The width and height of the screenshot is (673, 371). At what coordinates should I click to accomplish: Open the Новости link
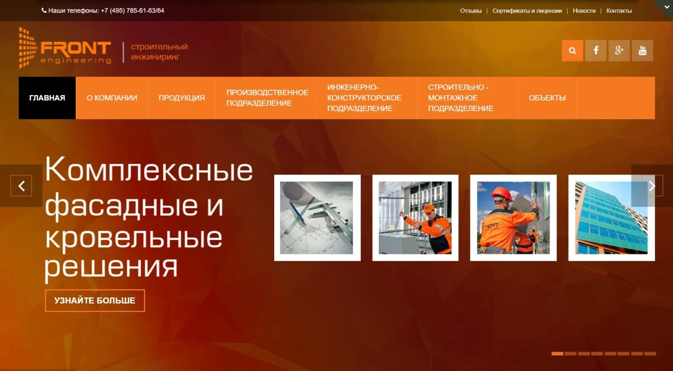(584, 11)
